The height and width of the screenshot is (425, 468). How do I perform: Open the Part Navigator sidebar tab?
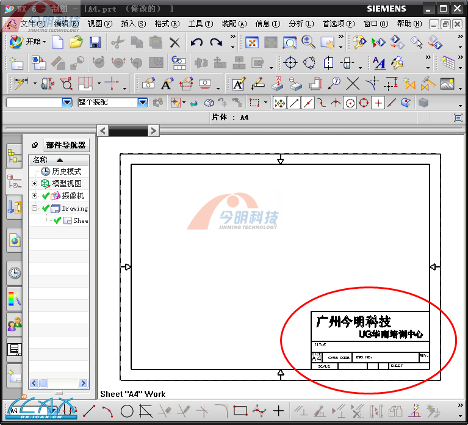point(14,181)
